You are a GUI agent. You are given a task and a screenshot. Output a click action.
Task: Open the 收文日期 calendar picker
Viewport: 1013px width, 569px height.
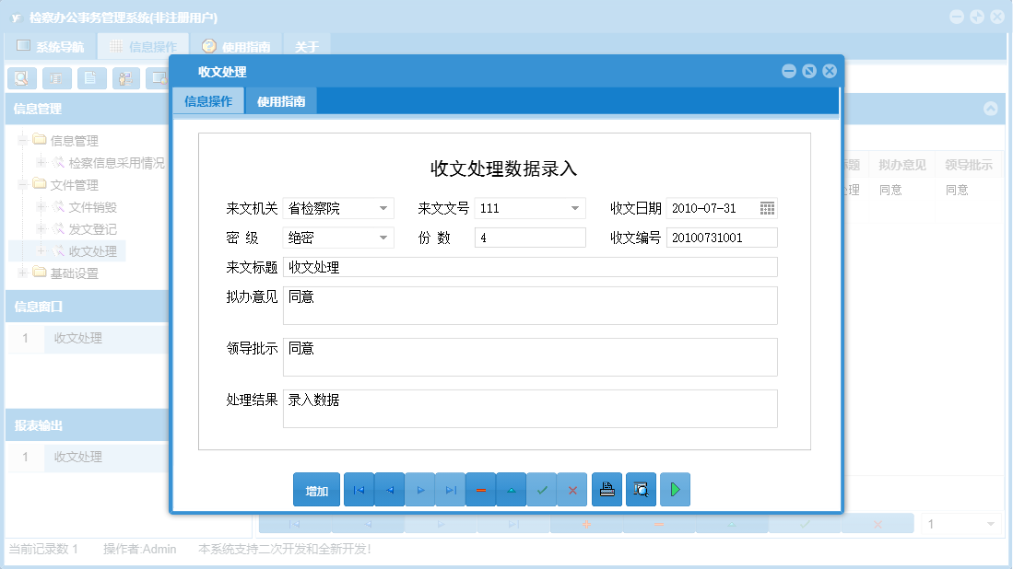(767, 208)
